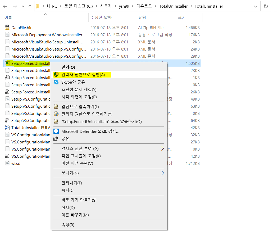The height and width of the screenshot is (240, 277).
Task: Expand chevron after ysh99 breadcrumb
Action: tap(133, 6)
